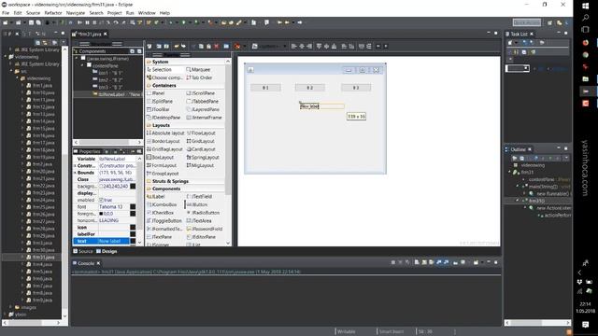This screenshot has height=336, width=598.
Task: Select JPasswordField component in palette
Action: [205, 229]
